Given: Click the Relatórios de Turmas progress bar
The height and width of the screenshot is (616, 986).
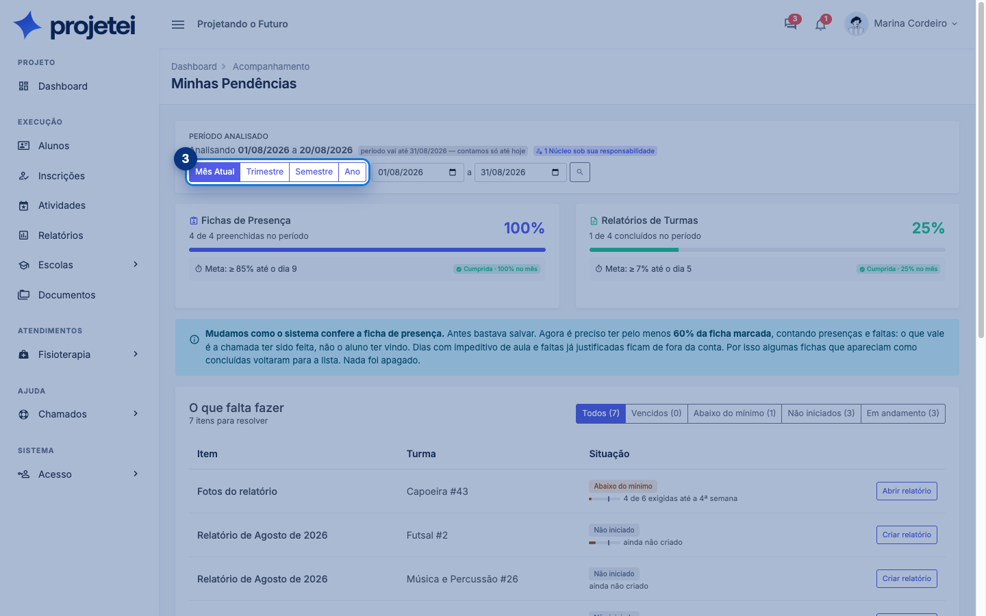Looking at the screenshot, I should click(767, 250).
